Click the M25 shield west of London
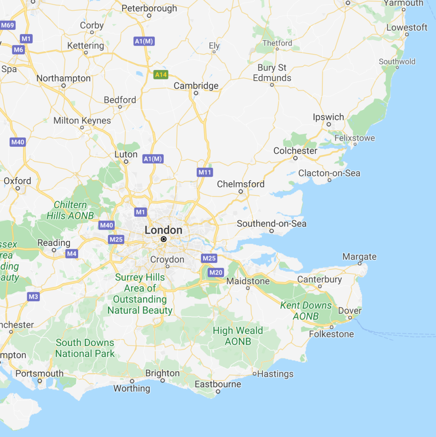Image resolution: width=436 pixels, height=437 pixels. [116, 239]
